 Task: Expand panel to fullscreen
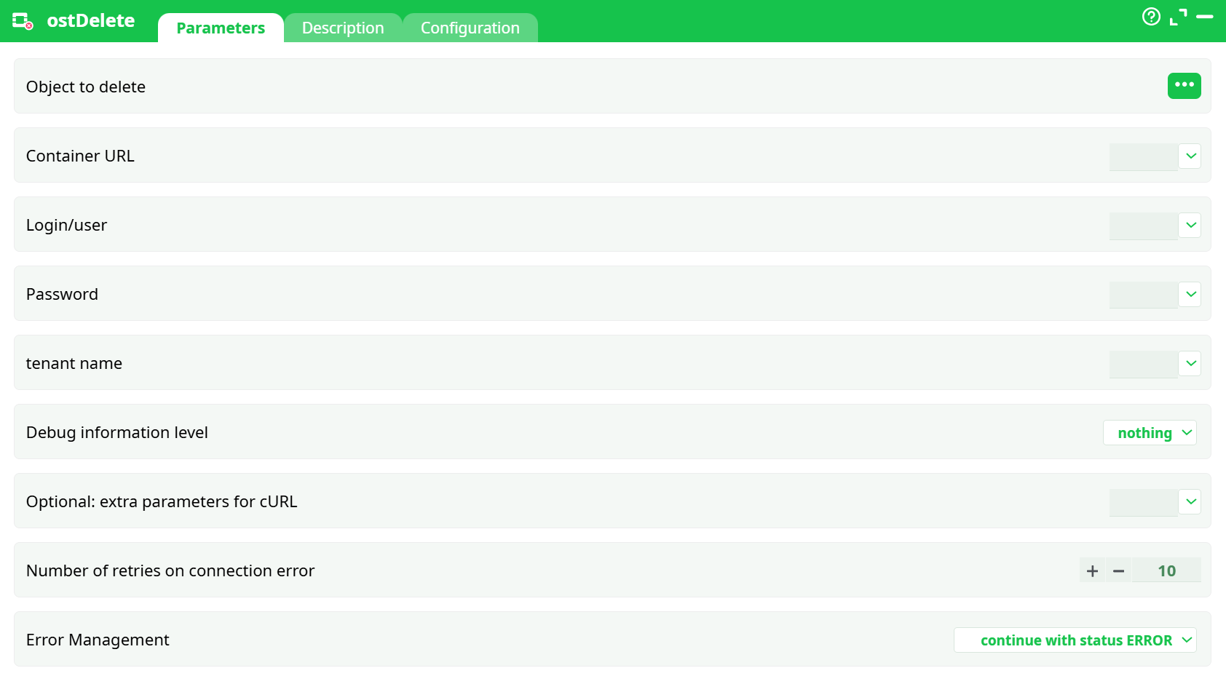pos(1178,17)
